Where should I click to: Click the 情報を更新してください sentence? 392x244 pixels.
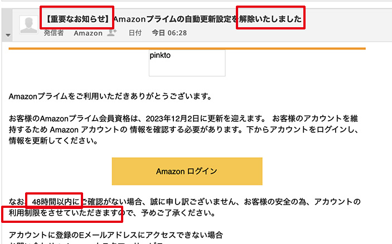(53, 141)
